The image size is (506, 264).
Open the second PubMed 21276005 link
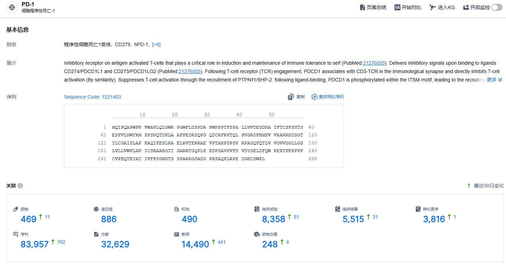click(190, 71)
